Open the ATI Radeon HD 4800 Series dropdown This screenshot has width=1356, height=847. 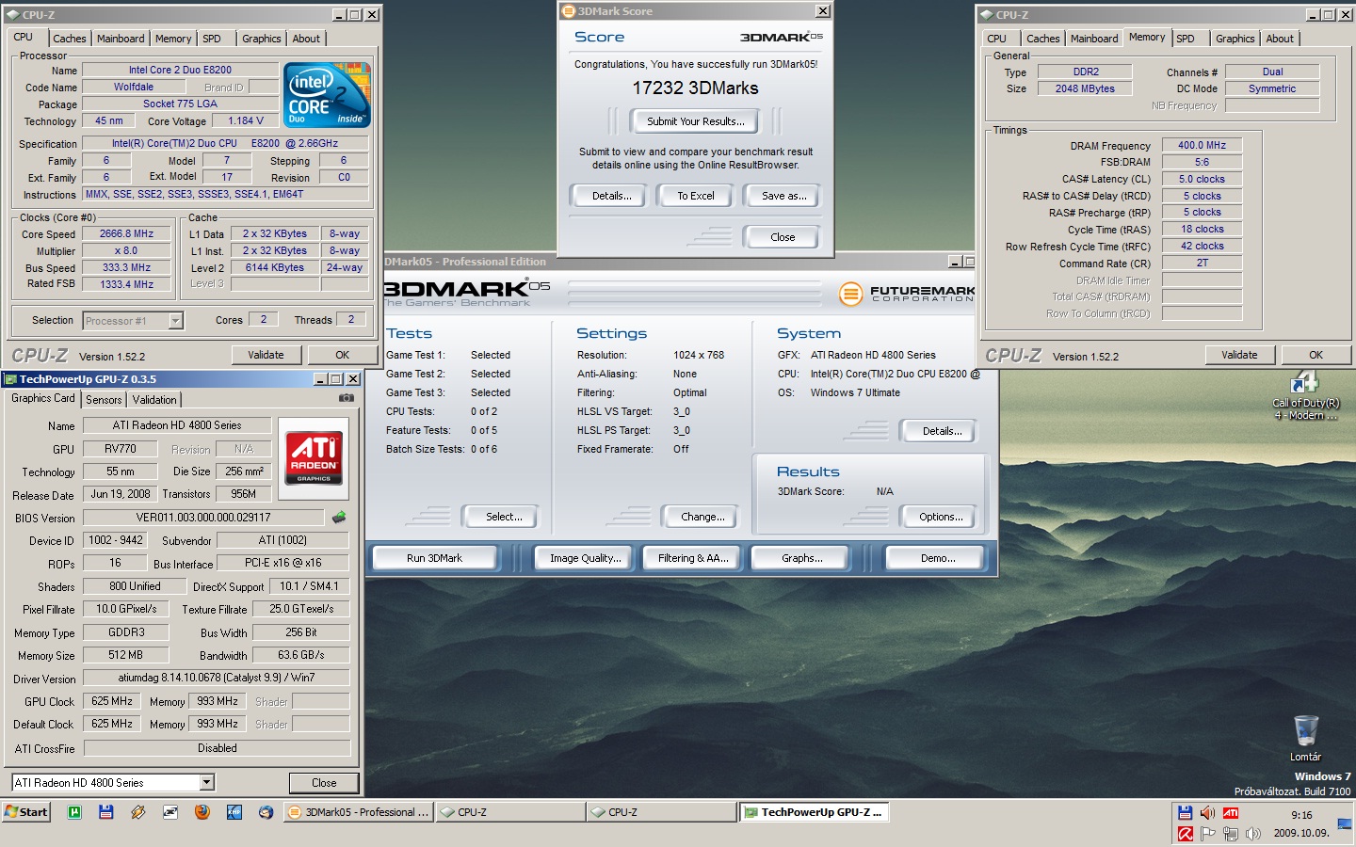(x=206, y=782)
